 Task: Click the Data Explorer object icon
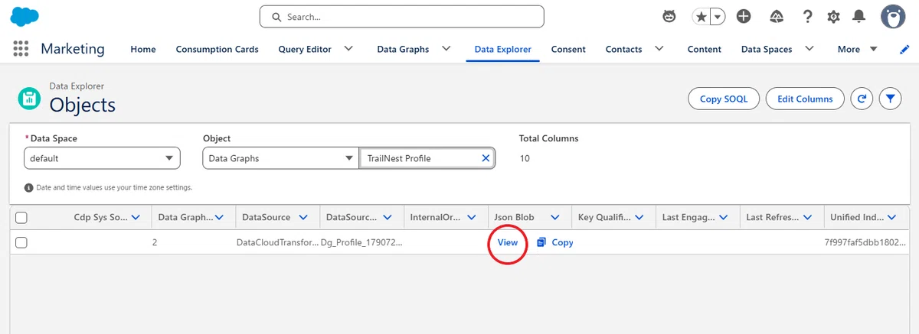(29, 99)
